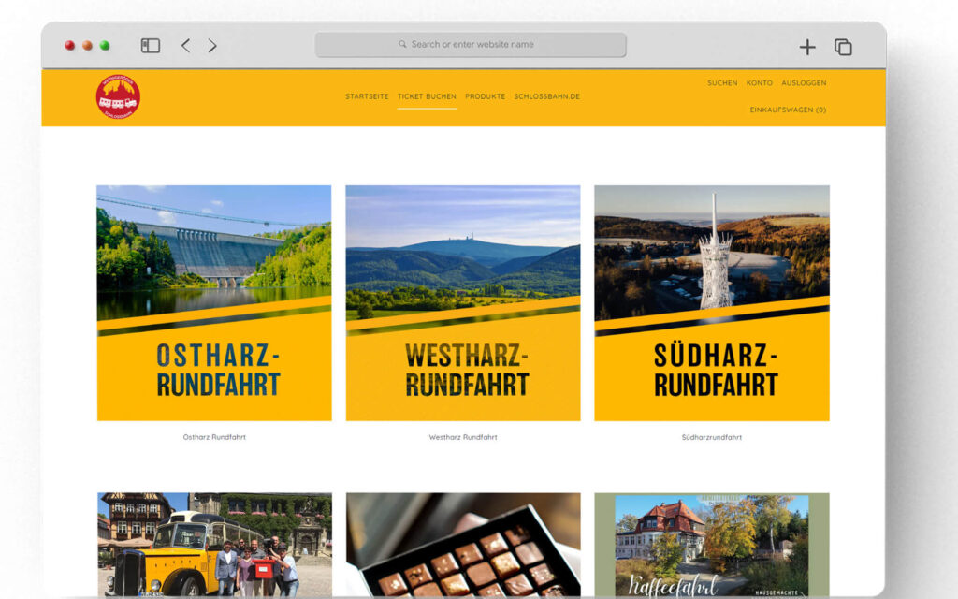Open the Kaffeefahrt villa image
The height and width of the screenshot is (599, 958).
pyautogui.click(x=712, y=546)
